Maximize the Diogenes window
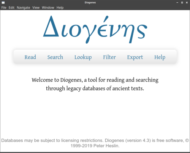 [x=182, y=3]
